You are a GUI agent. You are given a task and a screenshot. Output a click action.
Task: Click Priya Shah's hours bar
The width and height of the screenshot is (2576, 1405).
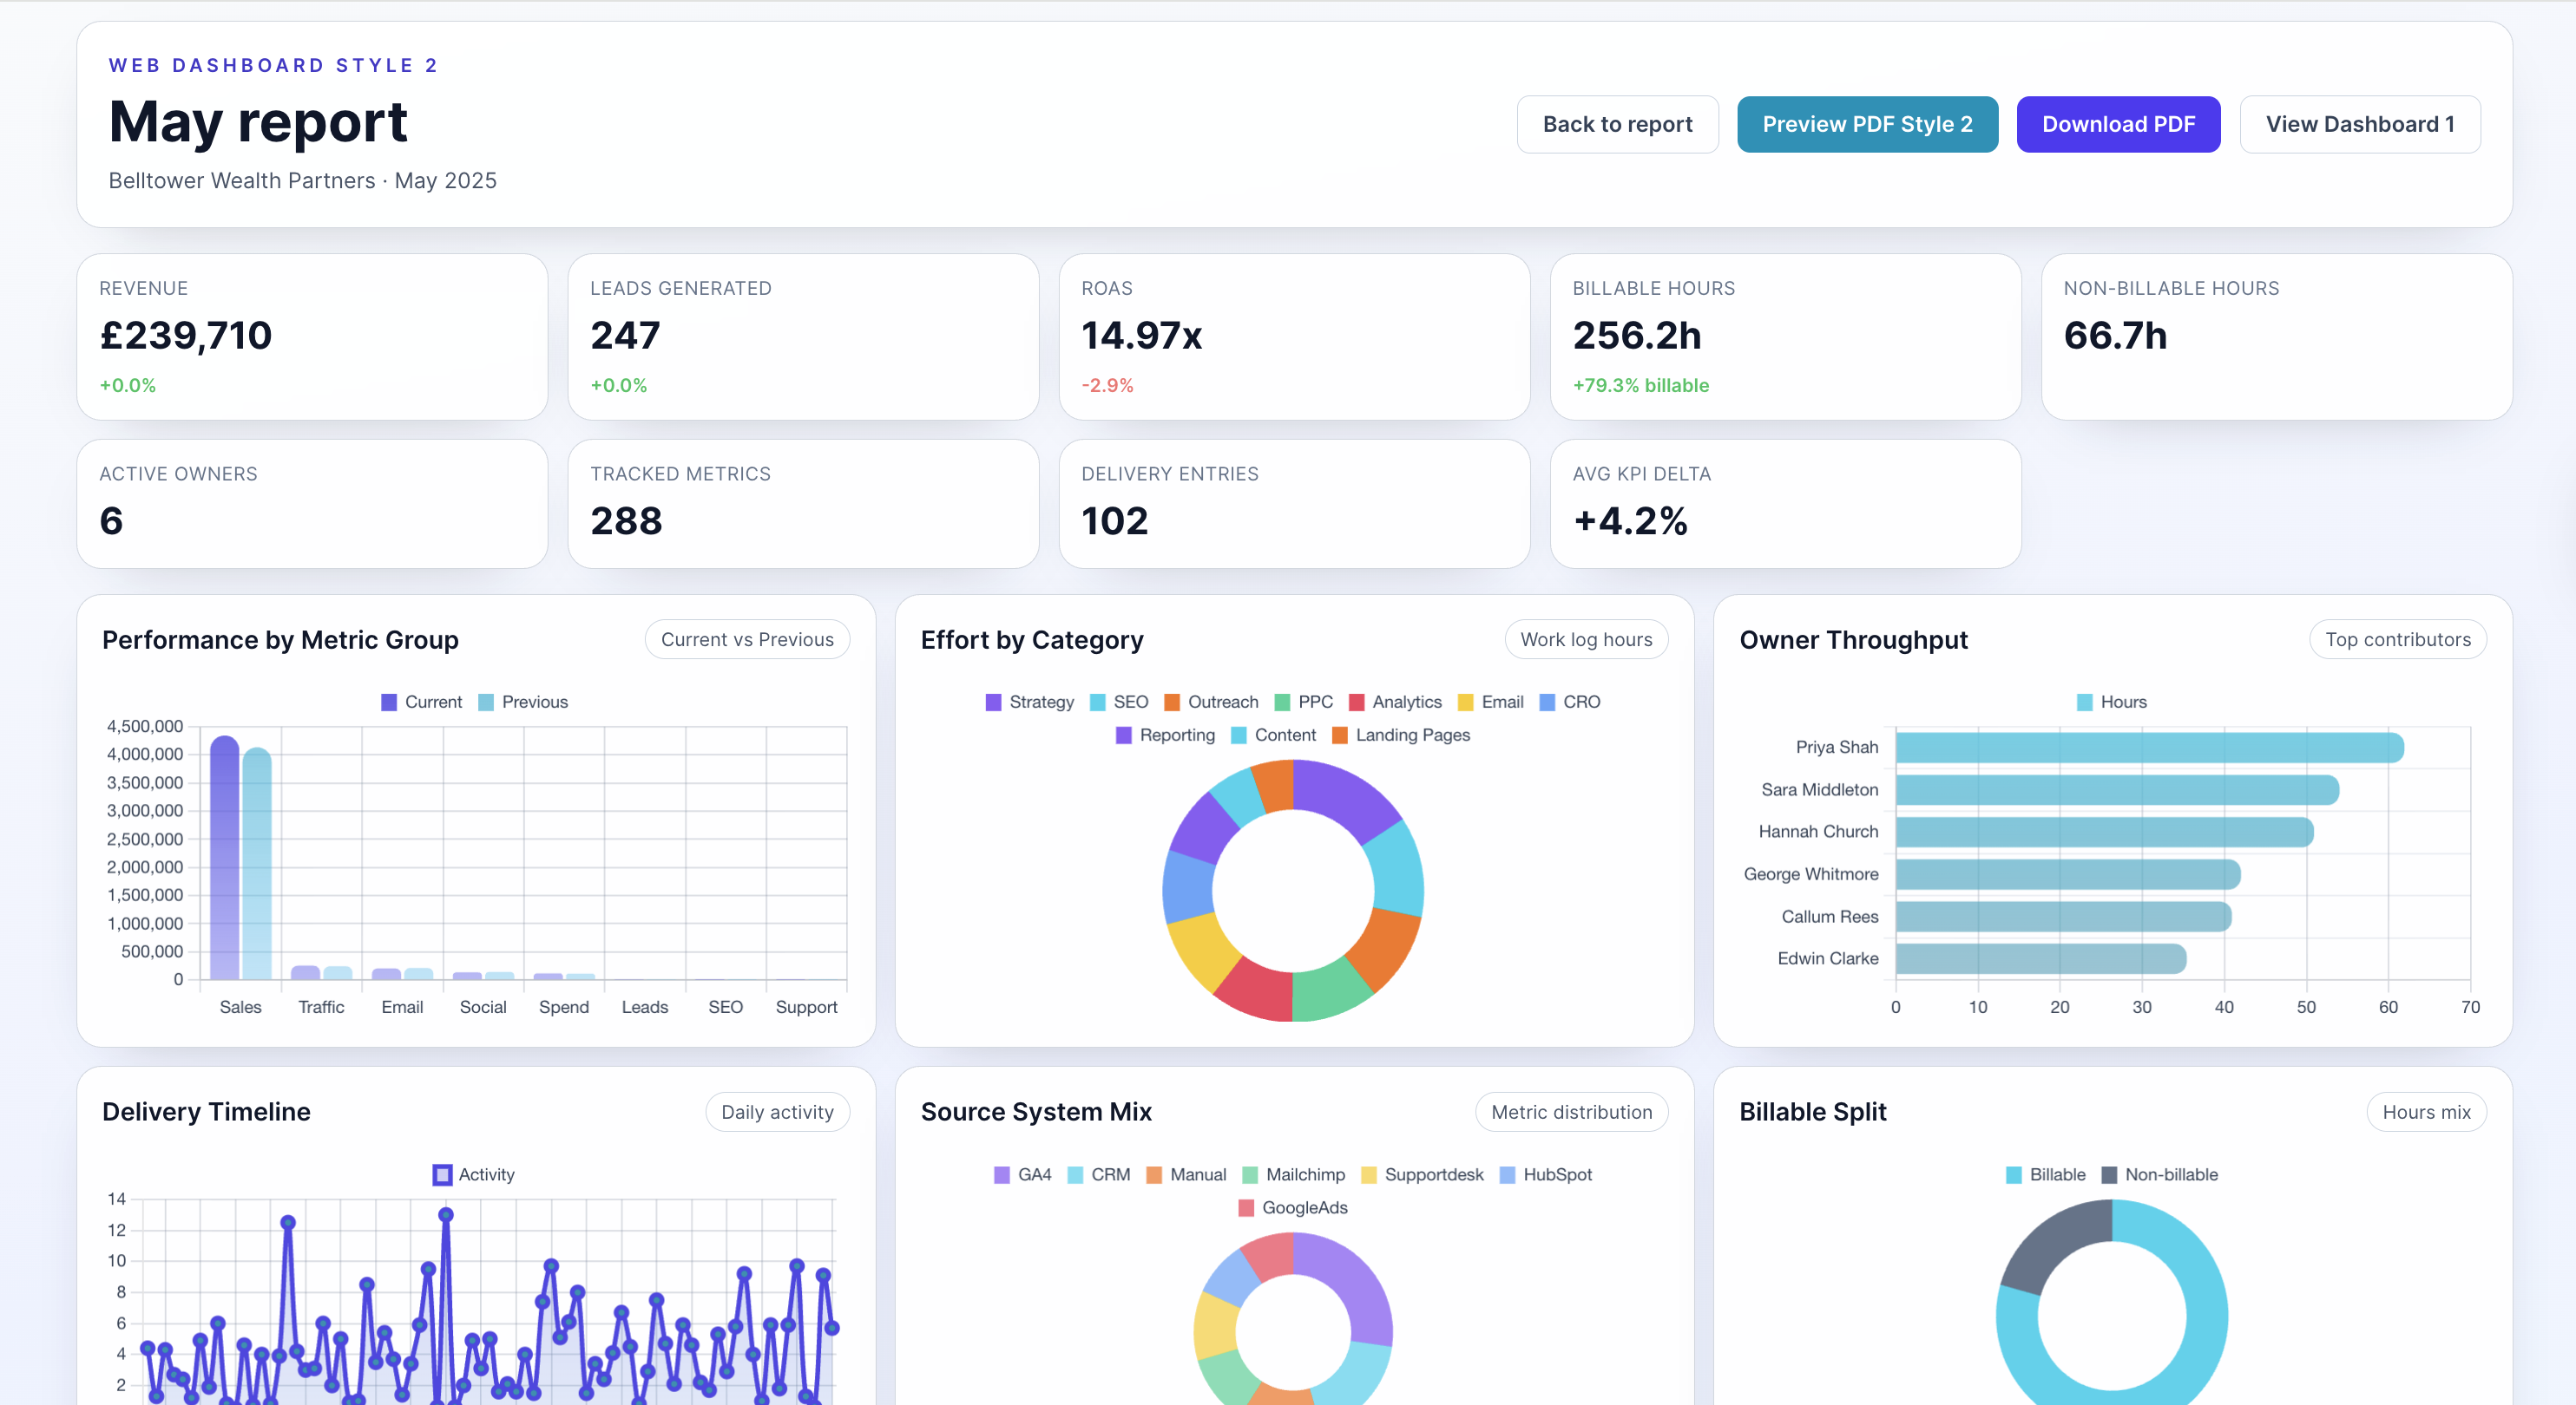point(2148,748)
